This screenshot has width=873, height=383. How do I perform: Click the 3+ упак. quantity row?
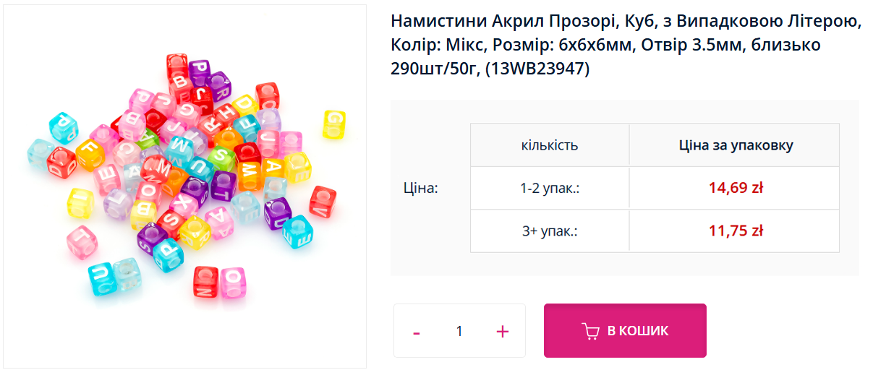550,231
